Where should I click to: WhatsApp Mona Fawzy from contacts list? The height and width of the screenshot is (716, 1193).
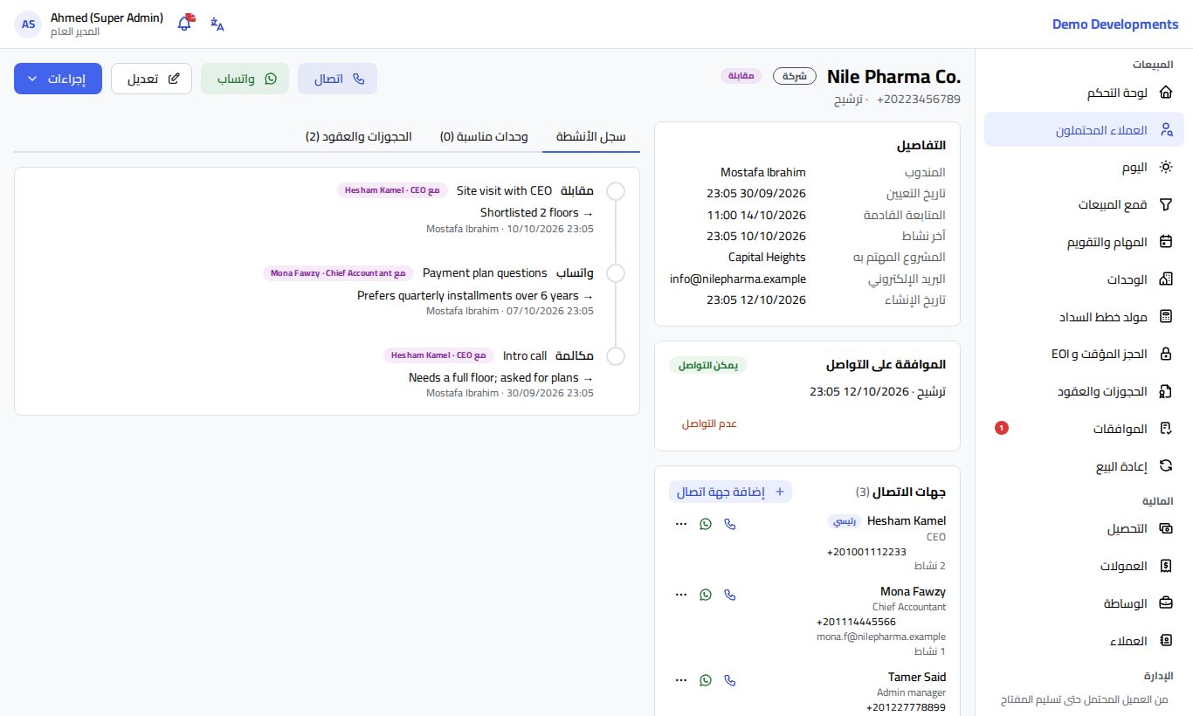tap(706, 595)
